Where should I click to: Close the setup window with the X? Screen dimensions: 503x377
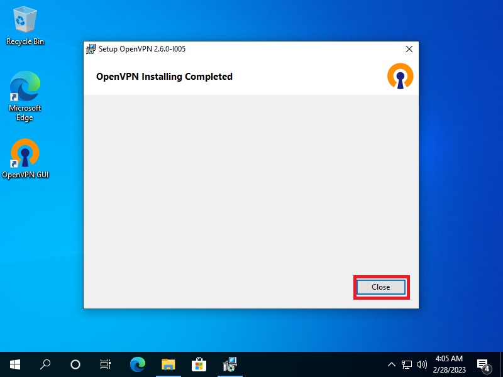(x=409, y=49)
